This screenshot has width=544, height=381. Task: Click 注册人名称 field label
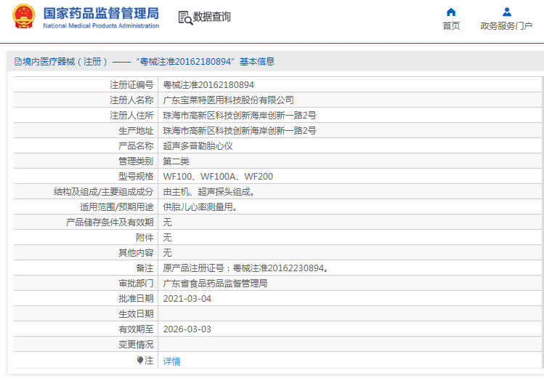131,100
